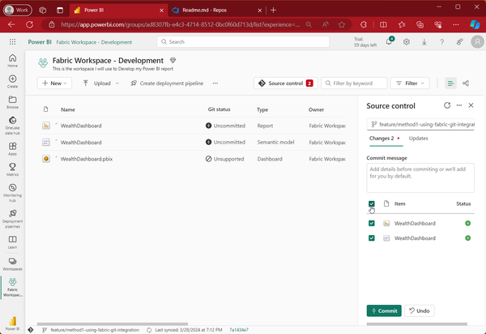Image resolution: width=486 pixels, height=334 pixels.
Task: Open Deployment pipelines in sidebar
Action: pos(12,219)
